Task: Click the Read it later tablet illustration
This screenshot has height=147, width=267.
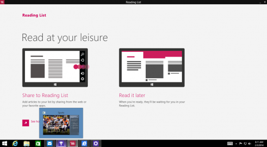Action: pos(152,68)
